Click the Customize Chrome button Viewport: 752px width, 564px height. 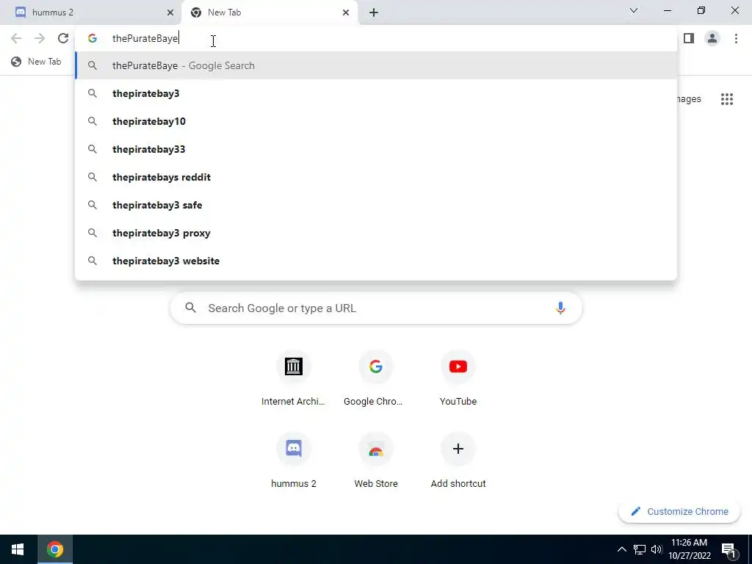679,511
